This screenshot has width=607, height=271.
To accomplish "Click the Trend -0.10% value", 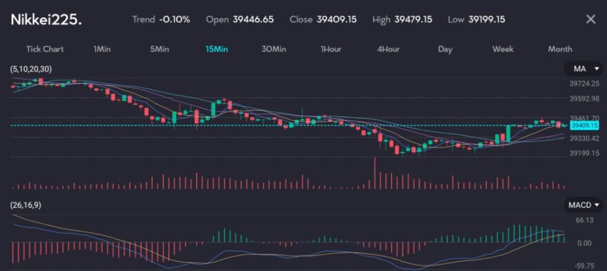I will pyautogui.click(x=175, y=20).
